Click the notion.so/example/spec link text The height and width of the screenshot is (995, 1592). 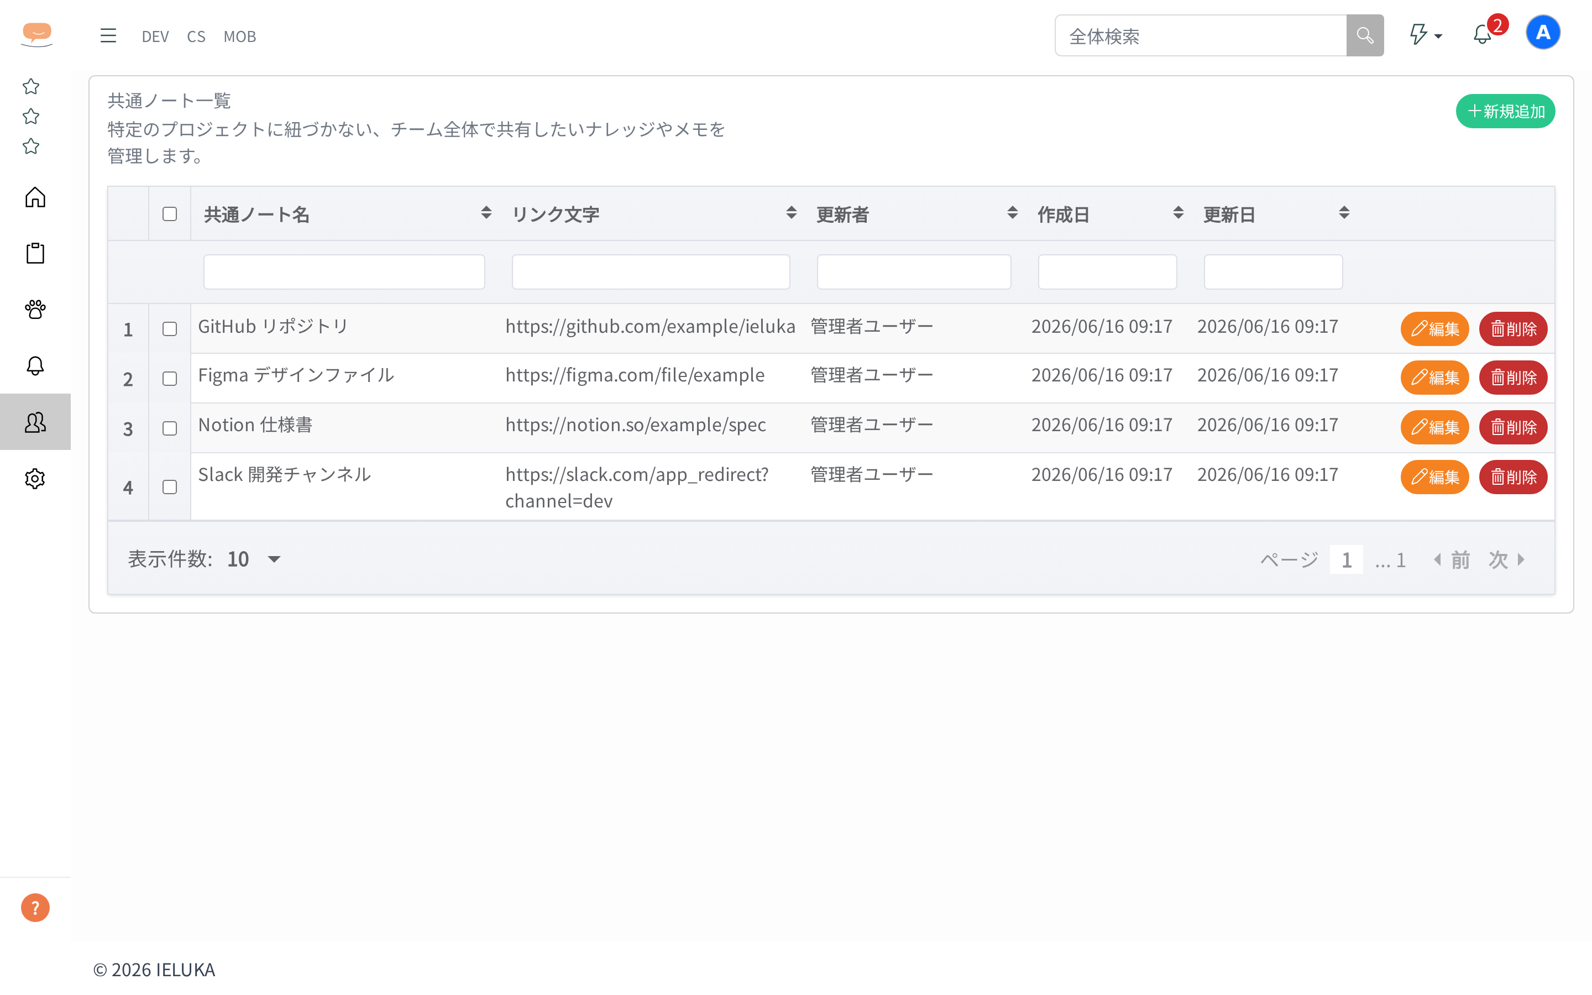coord(636,425)
